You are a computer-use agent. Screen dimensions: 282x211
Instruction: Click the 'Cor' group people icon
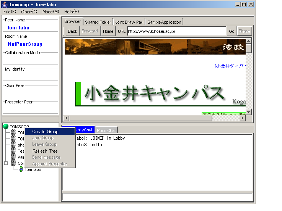point(13,163)
